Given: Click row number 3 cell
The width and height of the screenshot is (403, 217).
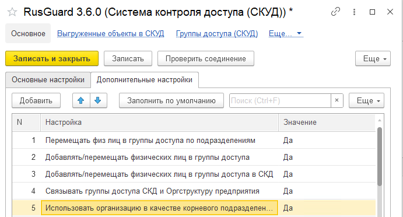Looking at the screenshot, I should [x=26, y=174].
